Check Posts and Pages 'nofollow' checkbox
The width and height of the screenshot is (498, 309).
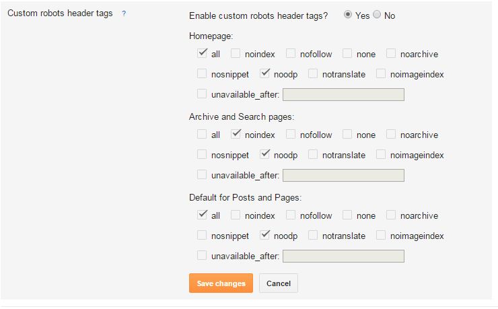tap(291, 215)
